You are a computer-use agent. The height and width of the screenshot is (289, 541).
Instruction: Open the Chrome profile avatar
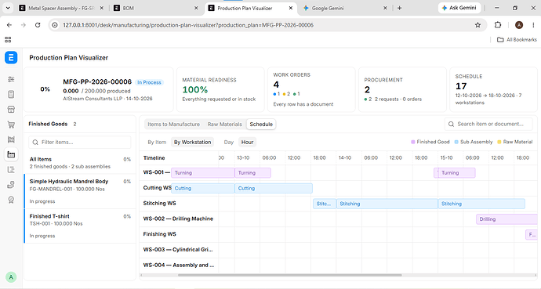518,25
